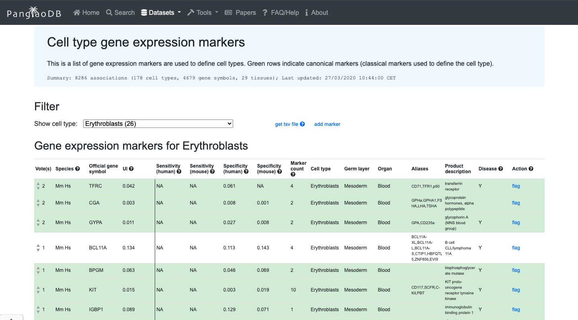Viewport: 578px width, 320px height.
Task: Click the add marker link
Action: coord(327,124)
